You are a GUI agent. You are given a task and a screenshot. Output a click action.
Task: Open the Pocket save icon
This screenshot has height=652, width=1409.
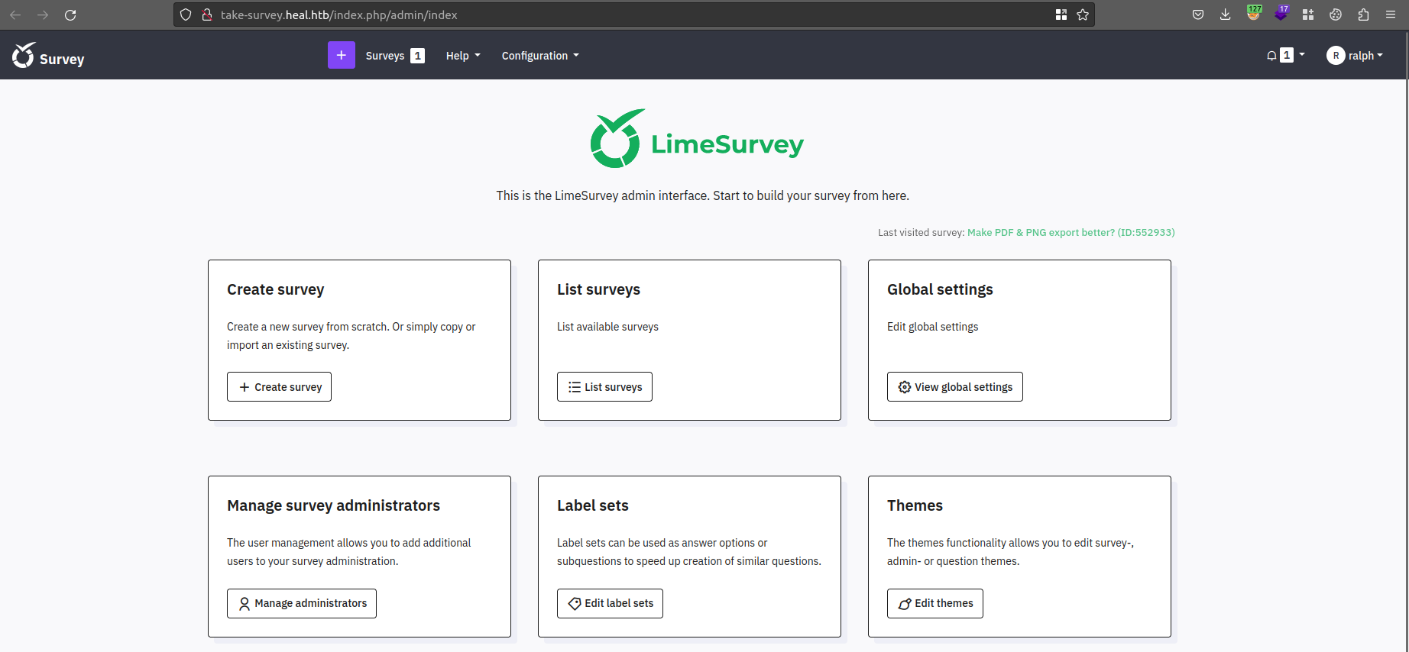[1198, 15]
